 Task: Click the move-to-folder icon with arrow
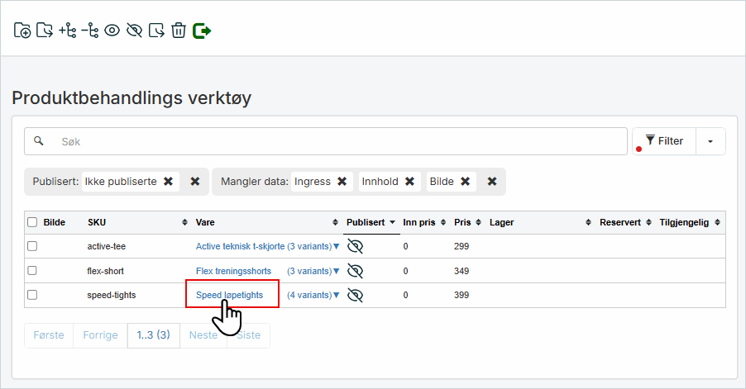[45, 31]
